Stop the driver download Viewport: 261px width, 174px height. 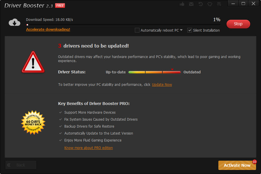(238, 24)
